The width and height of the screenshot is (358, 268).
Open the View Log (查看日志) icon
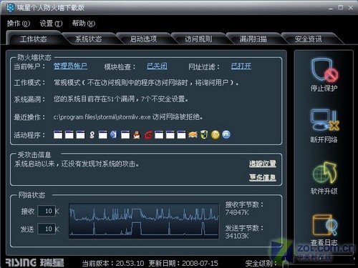(x=324, y=224)
